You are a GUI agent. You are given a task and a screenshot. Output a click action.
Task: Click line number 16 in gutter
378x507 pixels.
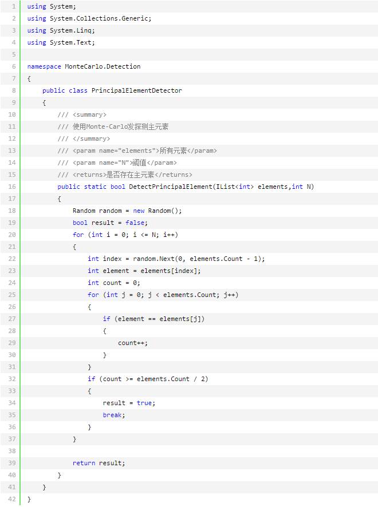[12, 187]
